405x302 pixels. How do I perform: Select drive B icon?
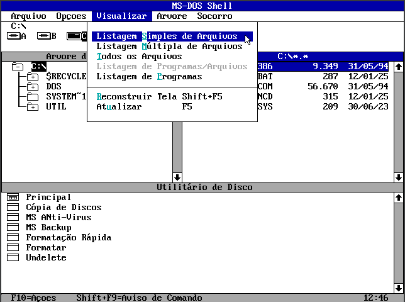tap(43, 36)
